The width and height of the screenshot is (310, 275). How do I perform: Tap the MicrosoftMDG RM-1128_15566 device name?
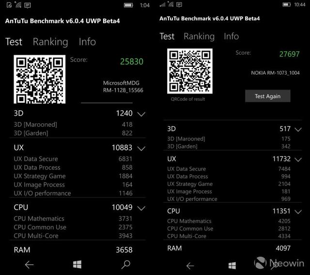point(123,87)
